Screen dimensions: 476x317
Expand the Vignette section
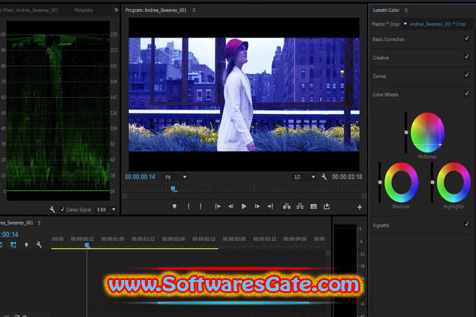381,225
